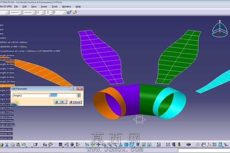Open the View menu
Image resolution: width=230 pixels, height=153 pixels.
34,7
